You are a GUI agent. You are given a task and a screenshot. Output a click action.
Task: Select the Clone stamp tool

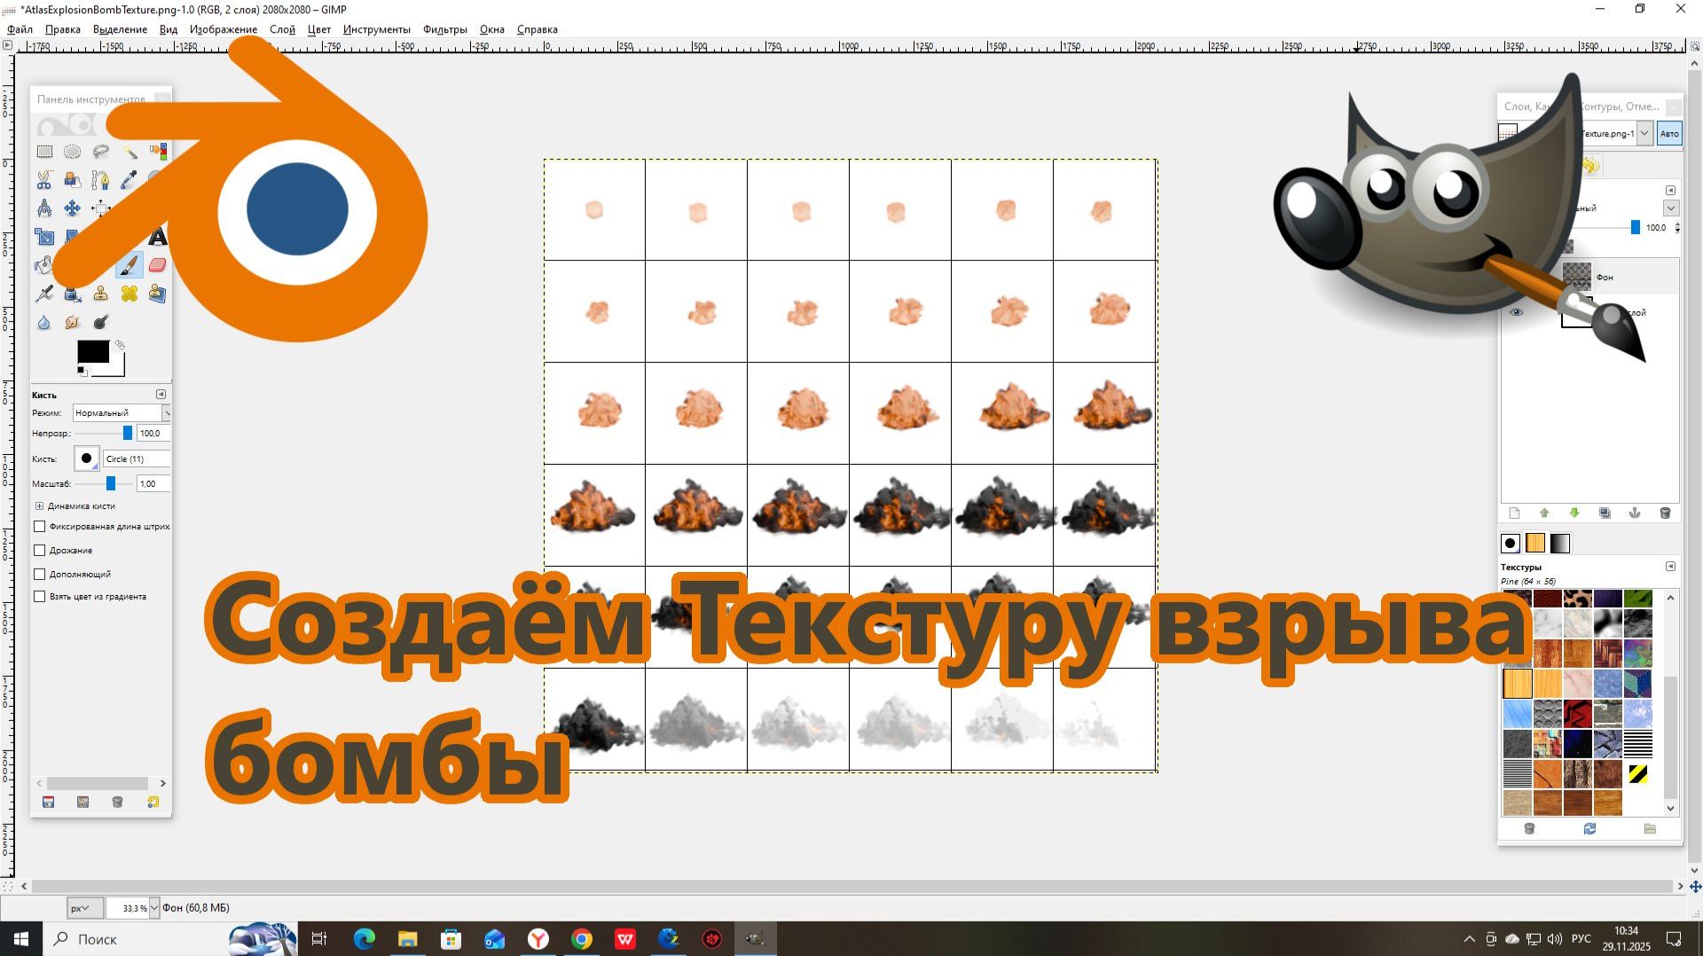[x=101, y=294]
